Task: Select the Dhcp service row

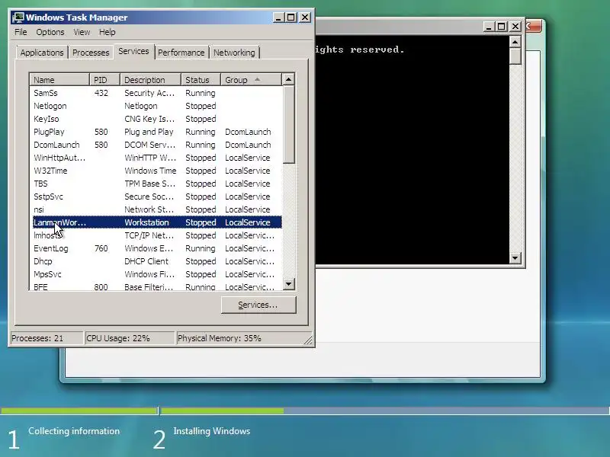Action: 157,261
